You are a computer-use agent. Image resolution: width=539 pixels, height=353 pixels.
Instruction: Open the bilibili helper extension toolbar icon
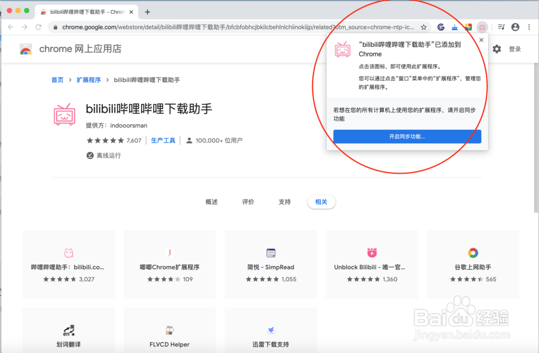[482, 27]
